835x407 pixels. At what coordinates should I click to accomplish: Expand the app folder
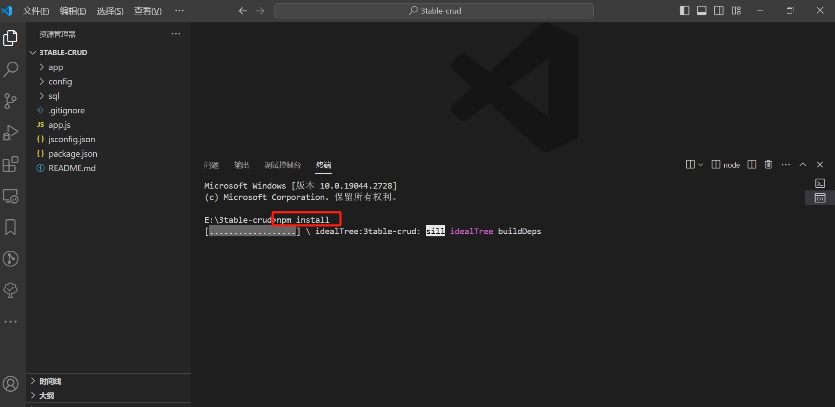[56, 67]
